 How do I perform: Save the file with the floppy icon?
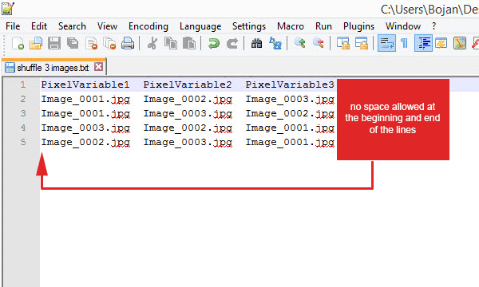coord(54,43)
